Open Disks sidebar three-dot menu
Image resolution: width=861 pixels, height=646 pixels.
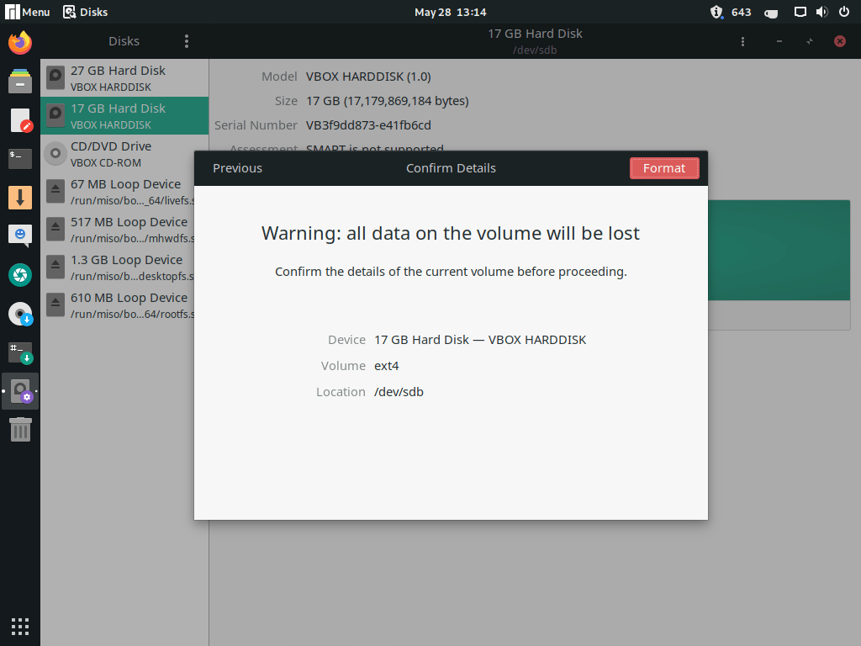(x=187, y=41)
